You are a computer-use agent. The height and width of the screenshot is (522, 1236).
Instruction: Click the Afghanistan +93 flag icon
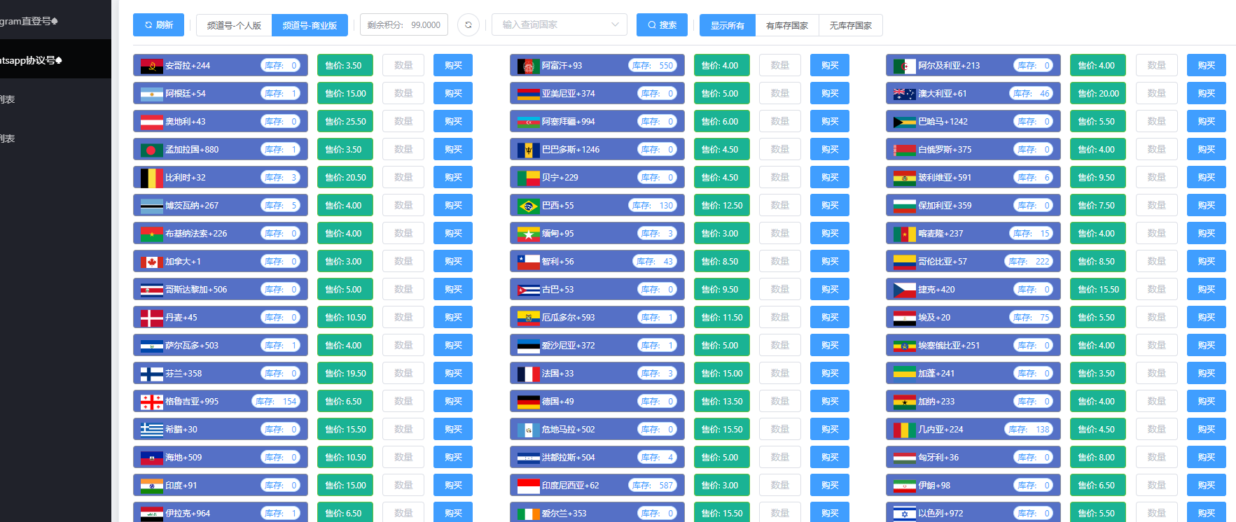tap(528, 66)
